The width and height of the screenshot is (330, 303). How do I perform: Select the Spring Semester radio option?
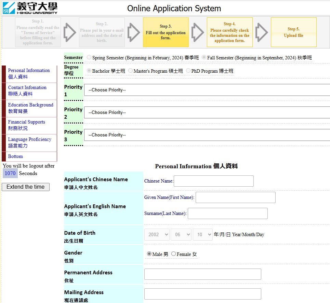point(89,58)
